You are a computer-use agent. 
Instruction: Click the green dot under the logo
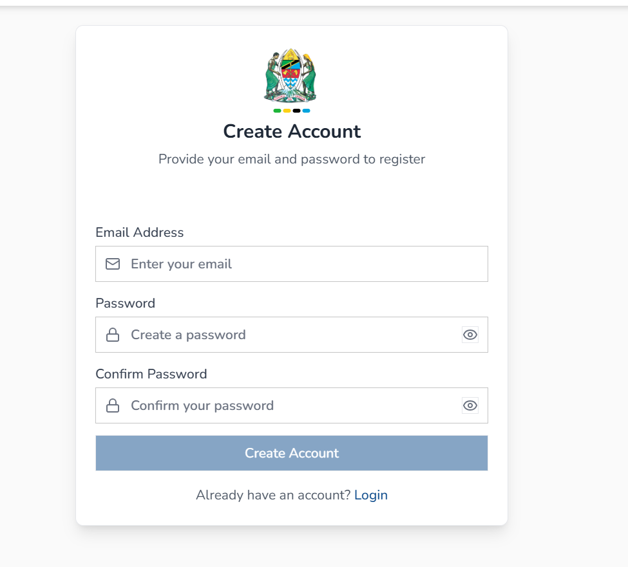(x=277, y=111)
